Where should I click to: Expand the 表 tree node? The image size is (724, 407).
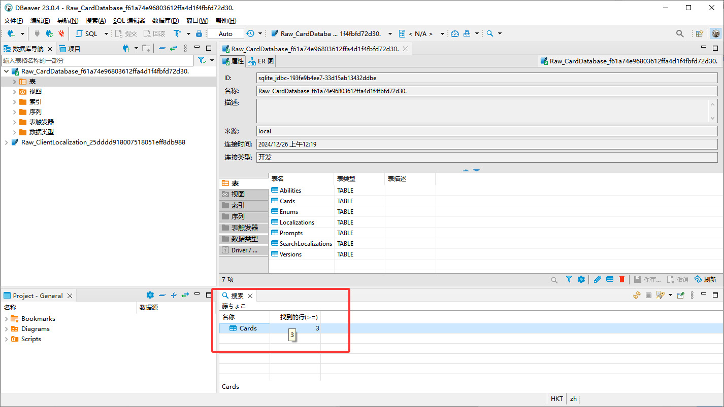(15, 82)
